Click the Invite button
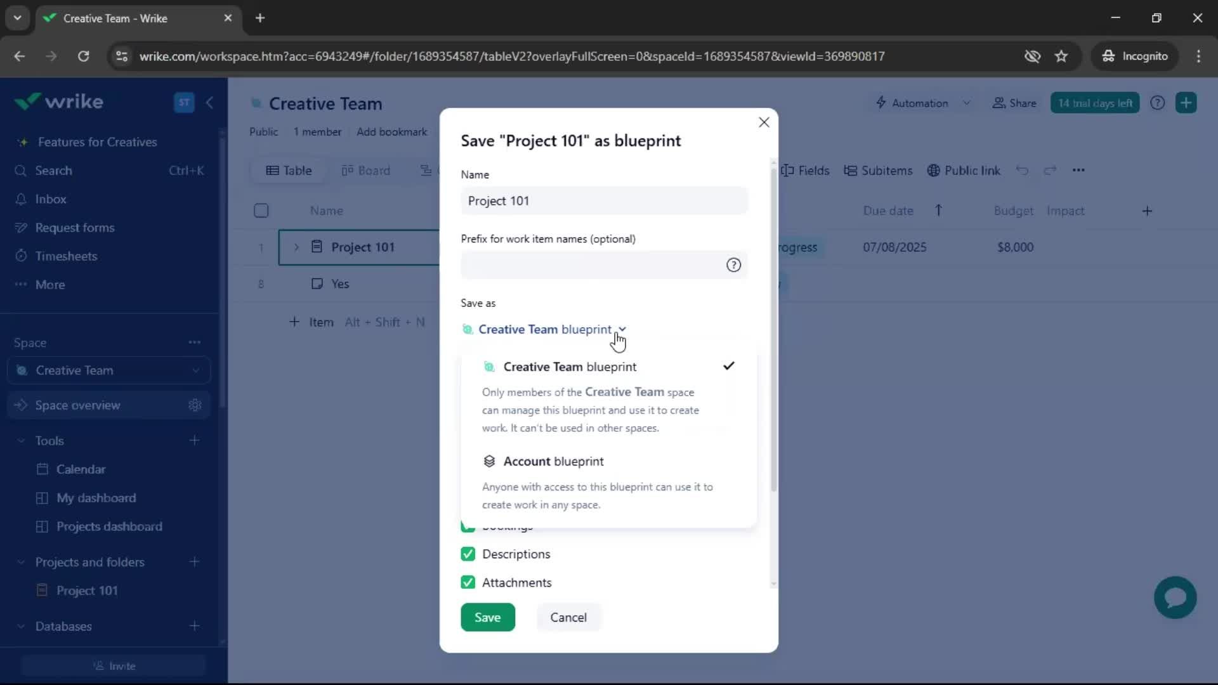Viewport: 1218px width, 685px height. (114, 666)
